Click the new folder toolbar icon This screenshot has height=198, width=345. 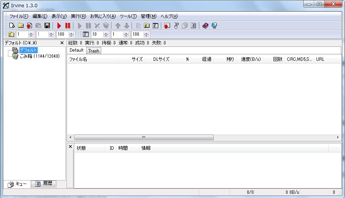pos(21,25)
